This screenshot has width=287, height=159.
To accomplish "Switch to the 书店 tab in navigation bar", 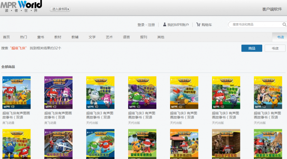I will [x=280, y=37].
